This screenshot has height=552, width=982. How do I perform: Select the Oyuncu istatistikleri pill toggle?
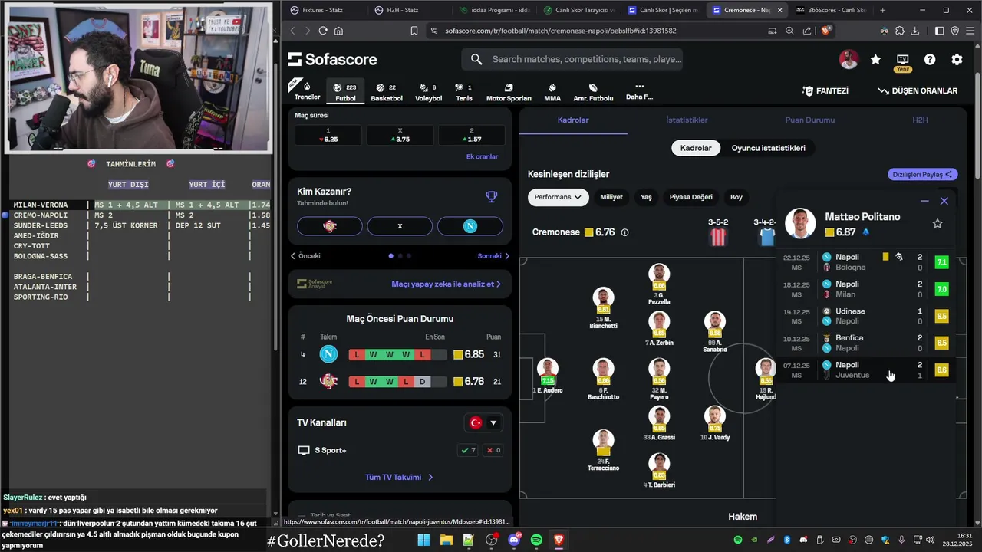(x=768, y=148)
